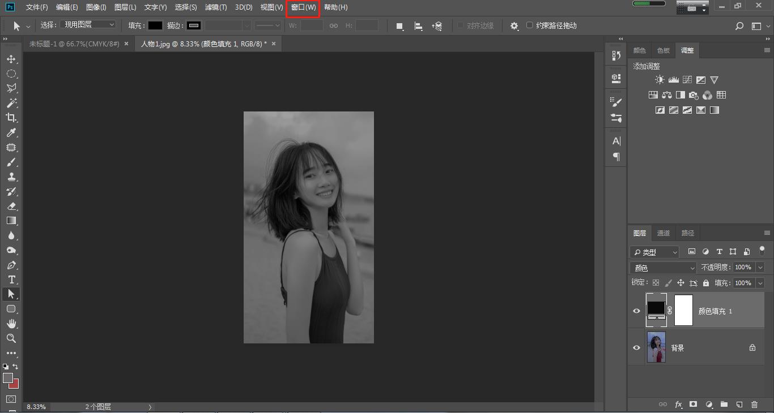Open the blend mode dropdown showing 颜色
Screen dimensions: 774x413
pyautogui.click(x=663, y=268)
